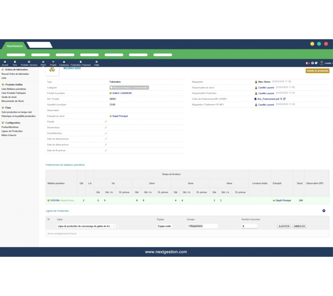Viewport: 333px width, 296px height.
Task: Focus the Nombre d'ouvriers input field
Action: (249, 226)
